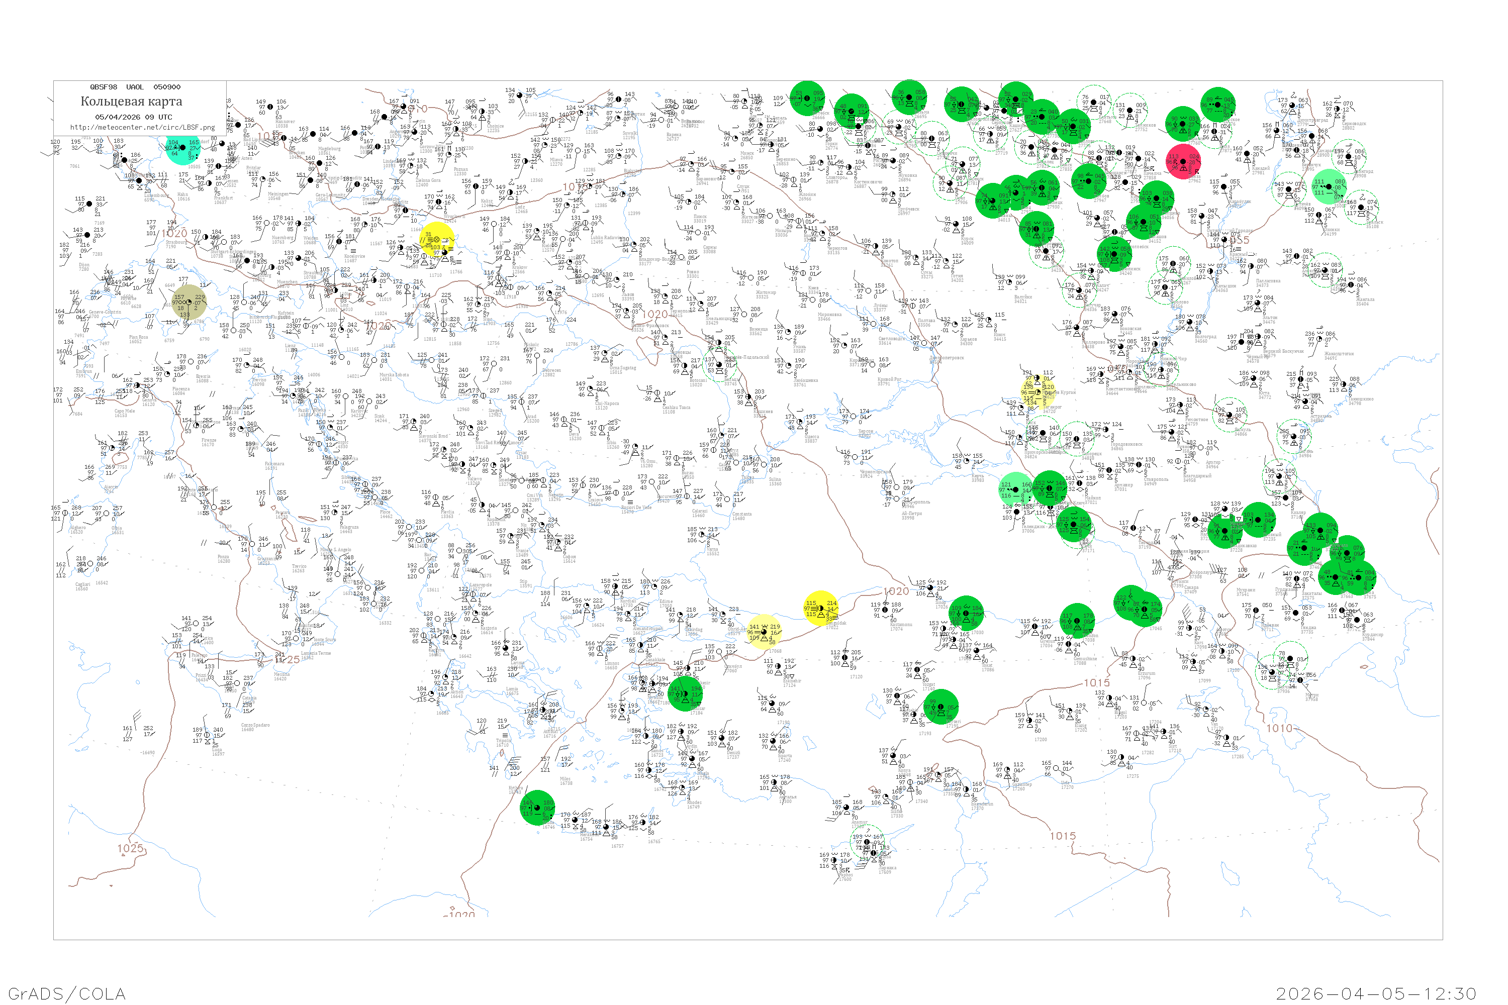This screenshot has width=1508, height=1005.
Task: Click the dashed green circle near Antalya coast
Action: (867, 842)
